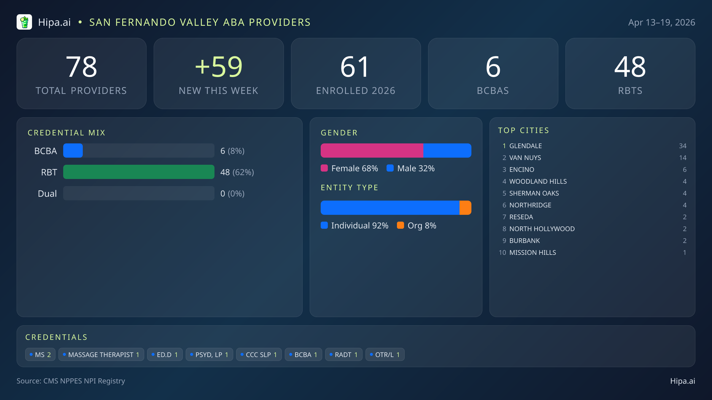Click the Org legend square

pos(401,225)
